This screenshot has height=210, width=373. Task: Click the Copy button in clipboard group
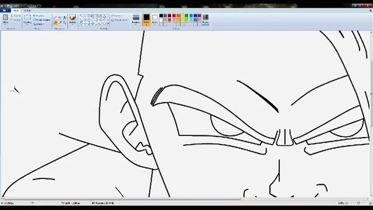pyautogui.click(x=16, y=20)
